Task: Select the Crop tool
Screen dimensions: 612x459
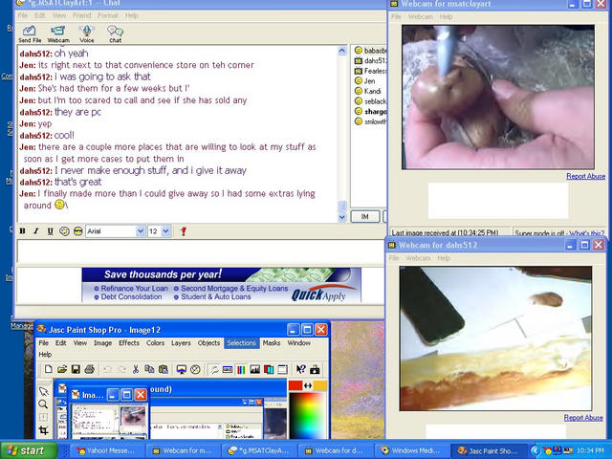Action: 44,430
